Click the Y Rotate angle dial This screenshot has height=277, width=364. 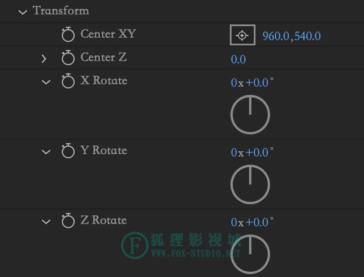250,184
